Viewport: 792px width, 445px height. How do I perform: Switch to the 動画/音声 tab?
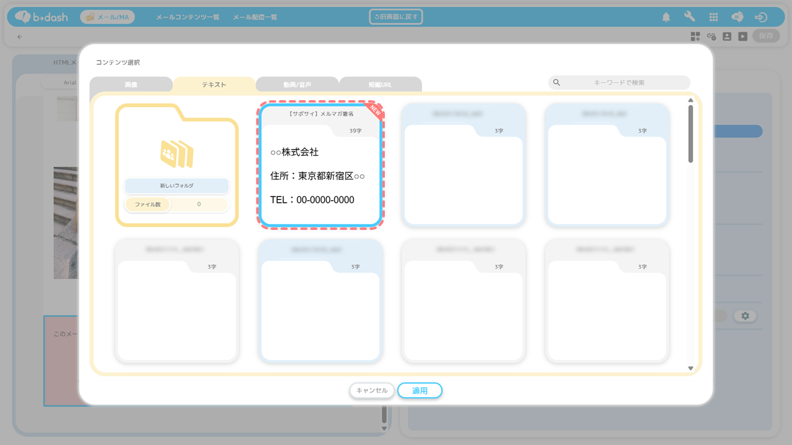coord(297,85)
